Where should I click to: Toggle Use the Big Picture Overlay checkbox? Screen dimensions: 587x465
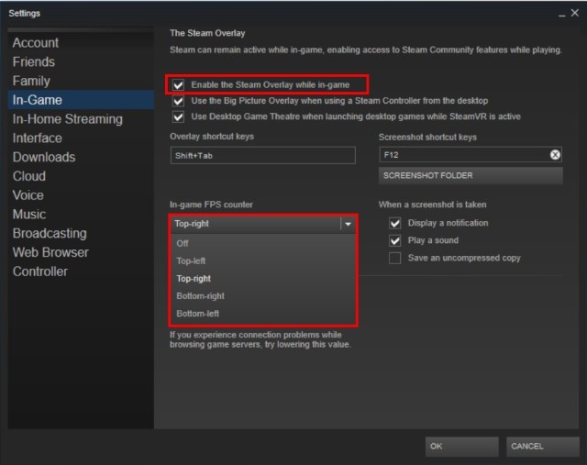(x=178, y=101)
